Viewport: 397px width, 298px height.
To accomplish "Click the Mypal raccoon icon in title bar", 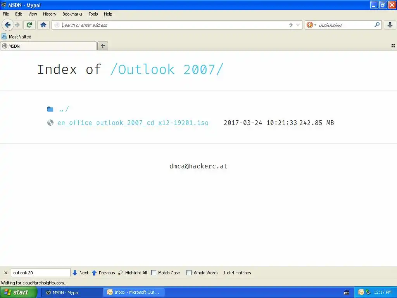I will [x=4, y=5].
